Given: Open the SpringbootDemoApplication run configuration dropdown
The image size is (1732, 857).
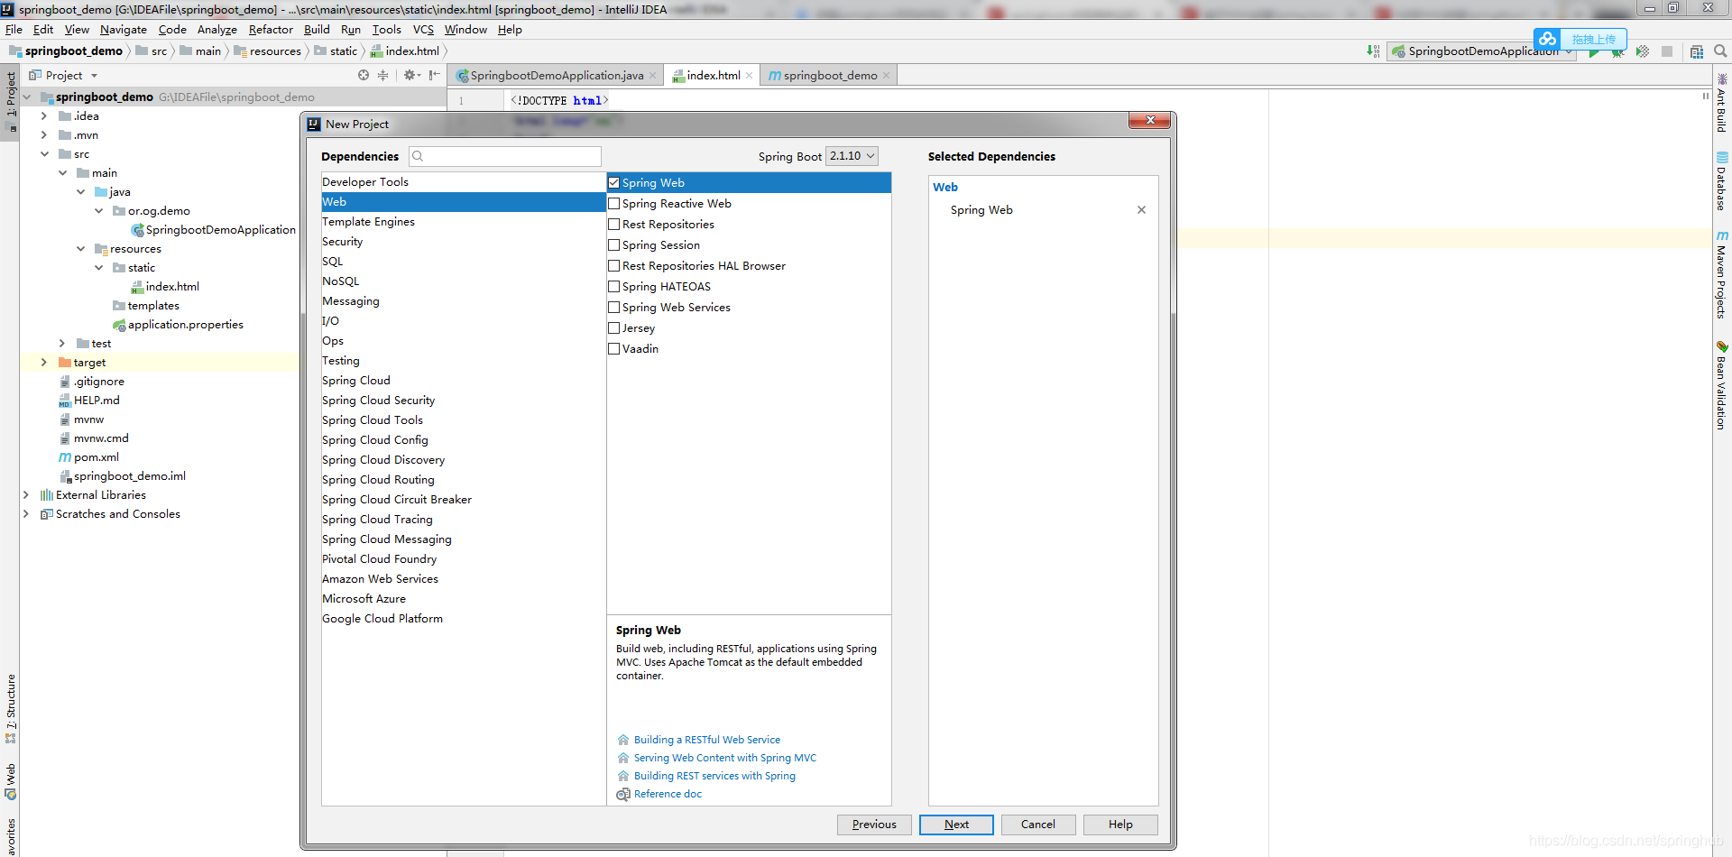Looking at the screenshot, I should point(1482,51).
